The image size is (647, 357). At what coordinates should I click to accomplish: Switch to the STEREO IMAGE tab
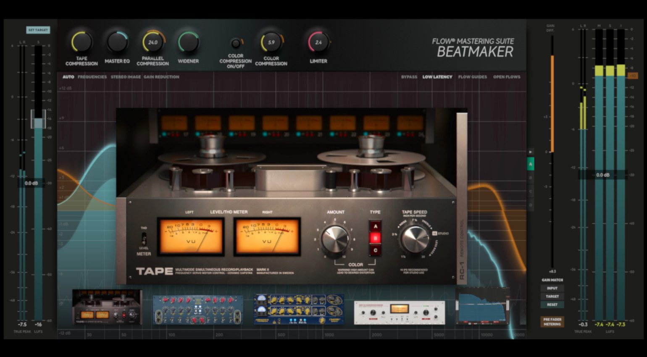[x=126, y=77]
